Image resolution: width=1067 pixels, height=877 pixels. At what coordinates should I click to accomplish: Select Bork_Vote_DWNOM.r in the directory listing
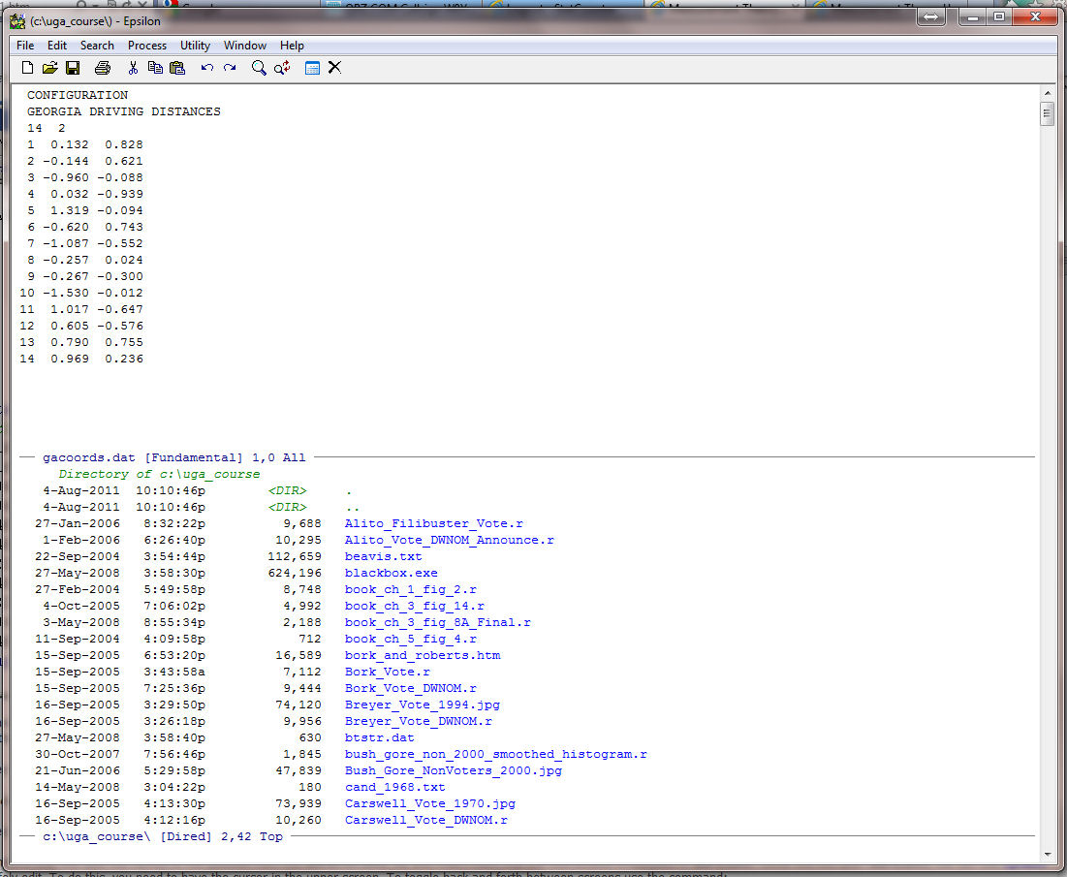[410, 688]
